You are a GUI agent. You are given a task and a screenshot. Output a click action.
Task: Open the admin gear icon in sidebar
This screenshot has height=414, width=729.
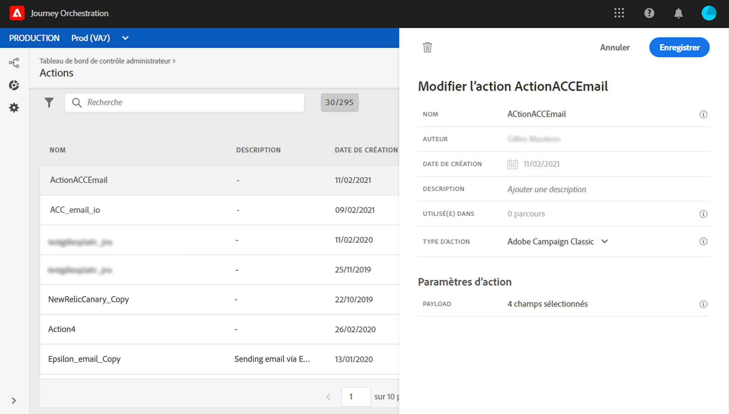click(14, 108)
